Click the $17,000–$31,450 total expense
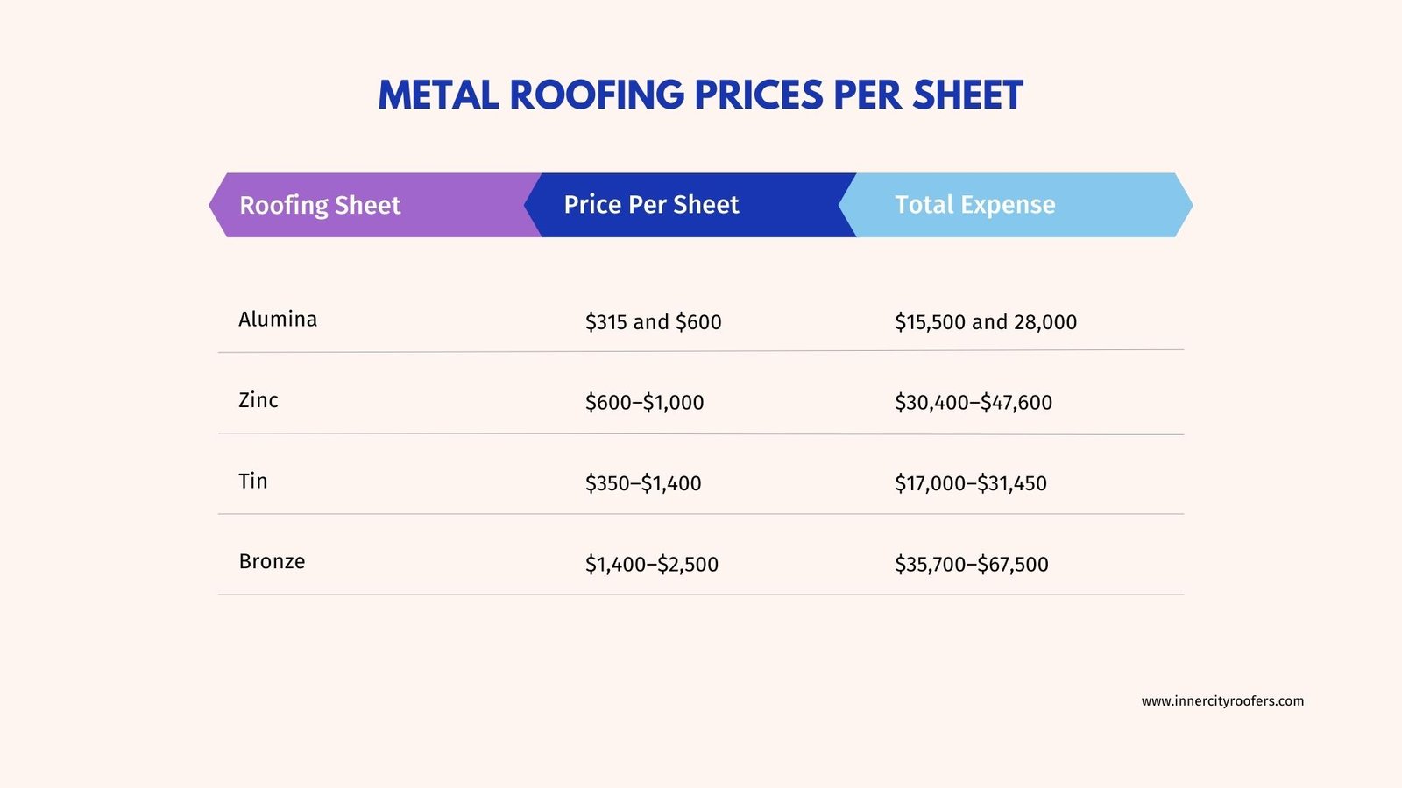This screenshot has width=1402, height=788. pyautogui.click(x=970, y=483)
